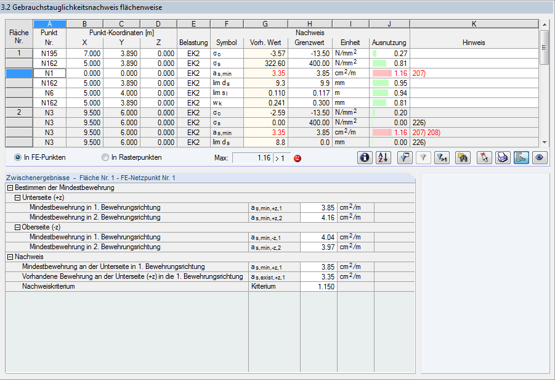555x380 pixels.
Task: Click the table vertical scrollbar thumb
Action: point(545,47)
